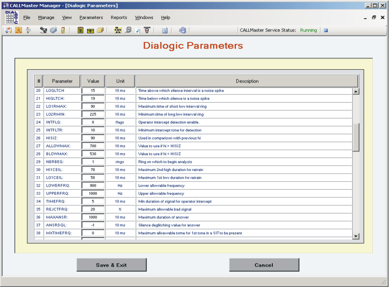Click the black keys toolbar icon
Viewport: 389px width, 287px height.
(43, 30)
